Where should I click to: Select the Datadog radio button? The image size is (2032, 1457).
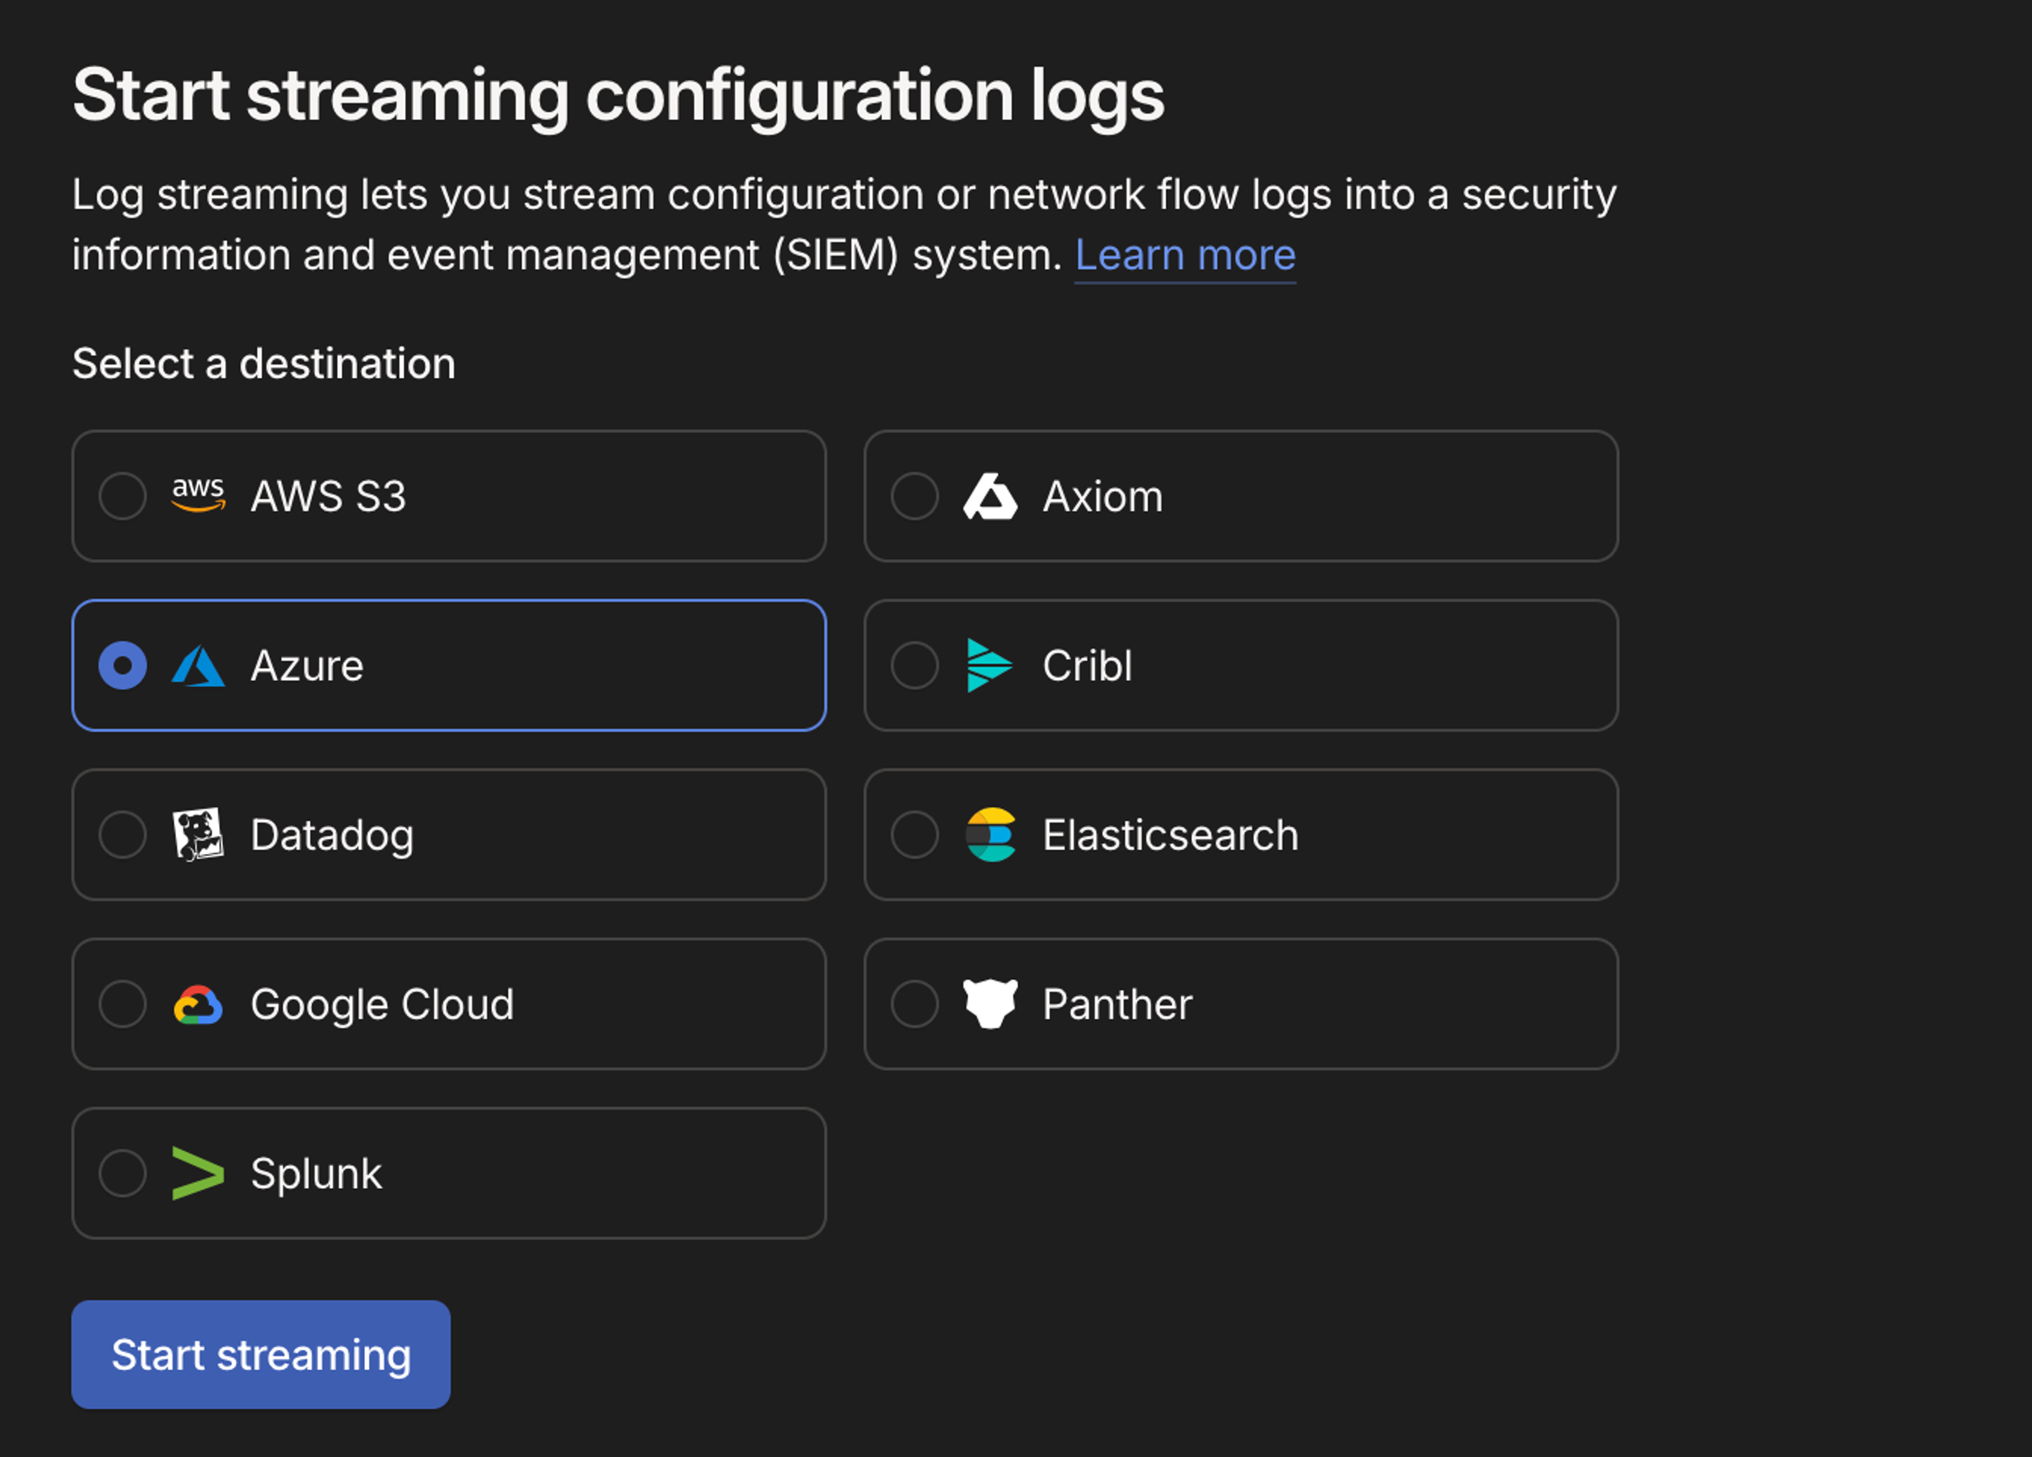(x=123, y=835)
